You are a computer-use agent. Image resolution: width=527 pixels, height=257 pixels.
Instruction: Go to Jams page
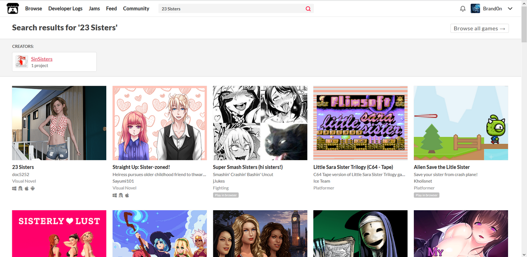[x=94, y=9]
